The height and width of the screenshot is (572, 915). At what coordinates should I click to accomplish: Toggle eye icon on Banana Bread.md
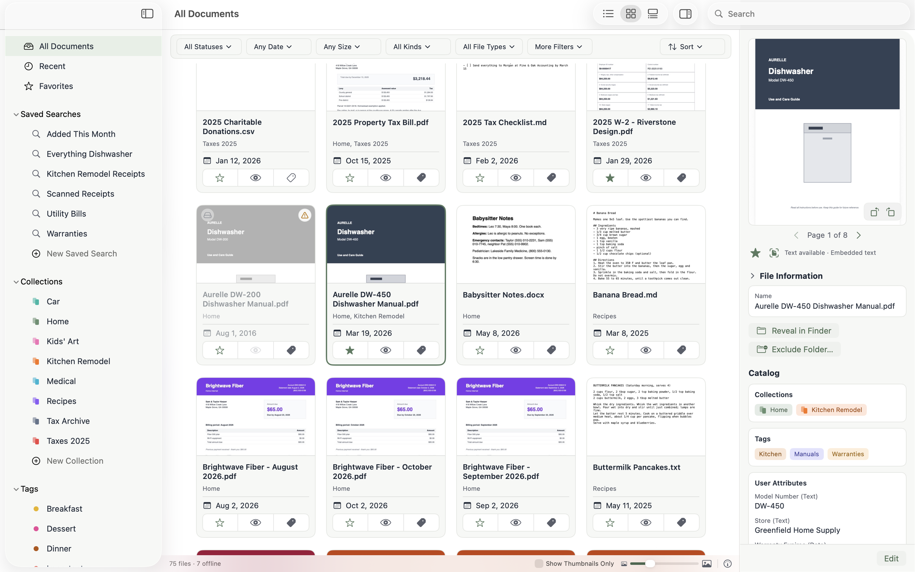point(646,350)
